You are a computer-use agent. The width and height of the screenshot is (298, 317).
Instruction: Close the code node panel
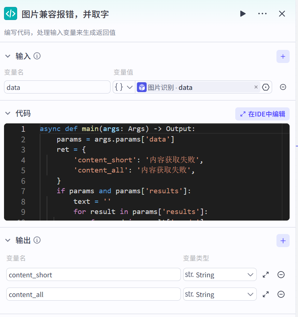[x=282, y=14]
